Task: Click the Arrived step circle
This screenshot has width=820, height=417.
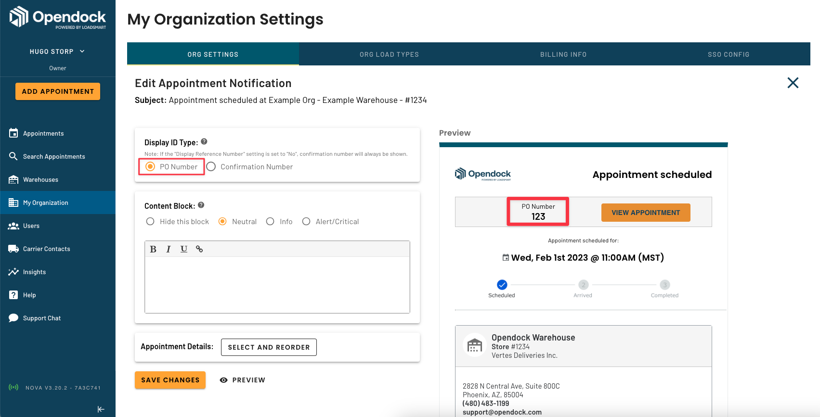Action: click(583, 285)
